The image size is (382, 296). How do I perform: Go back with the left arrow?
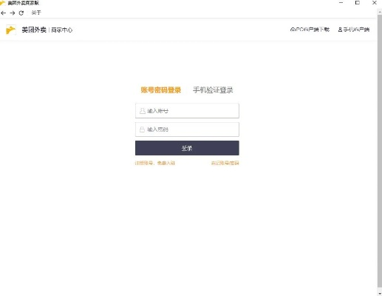coord(3,13)
